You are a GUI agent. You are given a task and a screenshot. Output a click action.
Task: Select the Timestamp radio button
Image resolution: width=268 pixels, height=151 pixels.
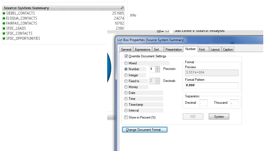tap(126, 104)
